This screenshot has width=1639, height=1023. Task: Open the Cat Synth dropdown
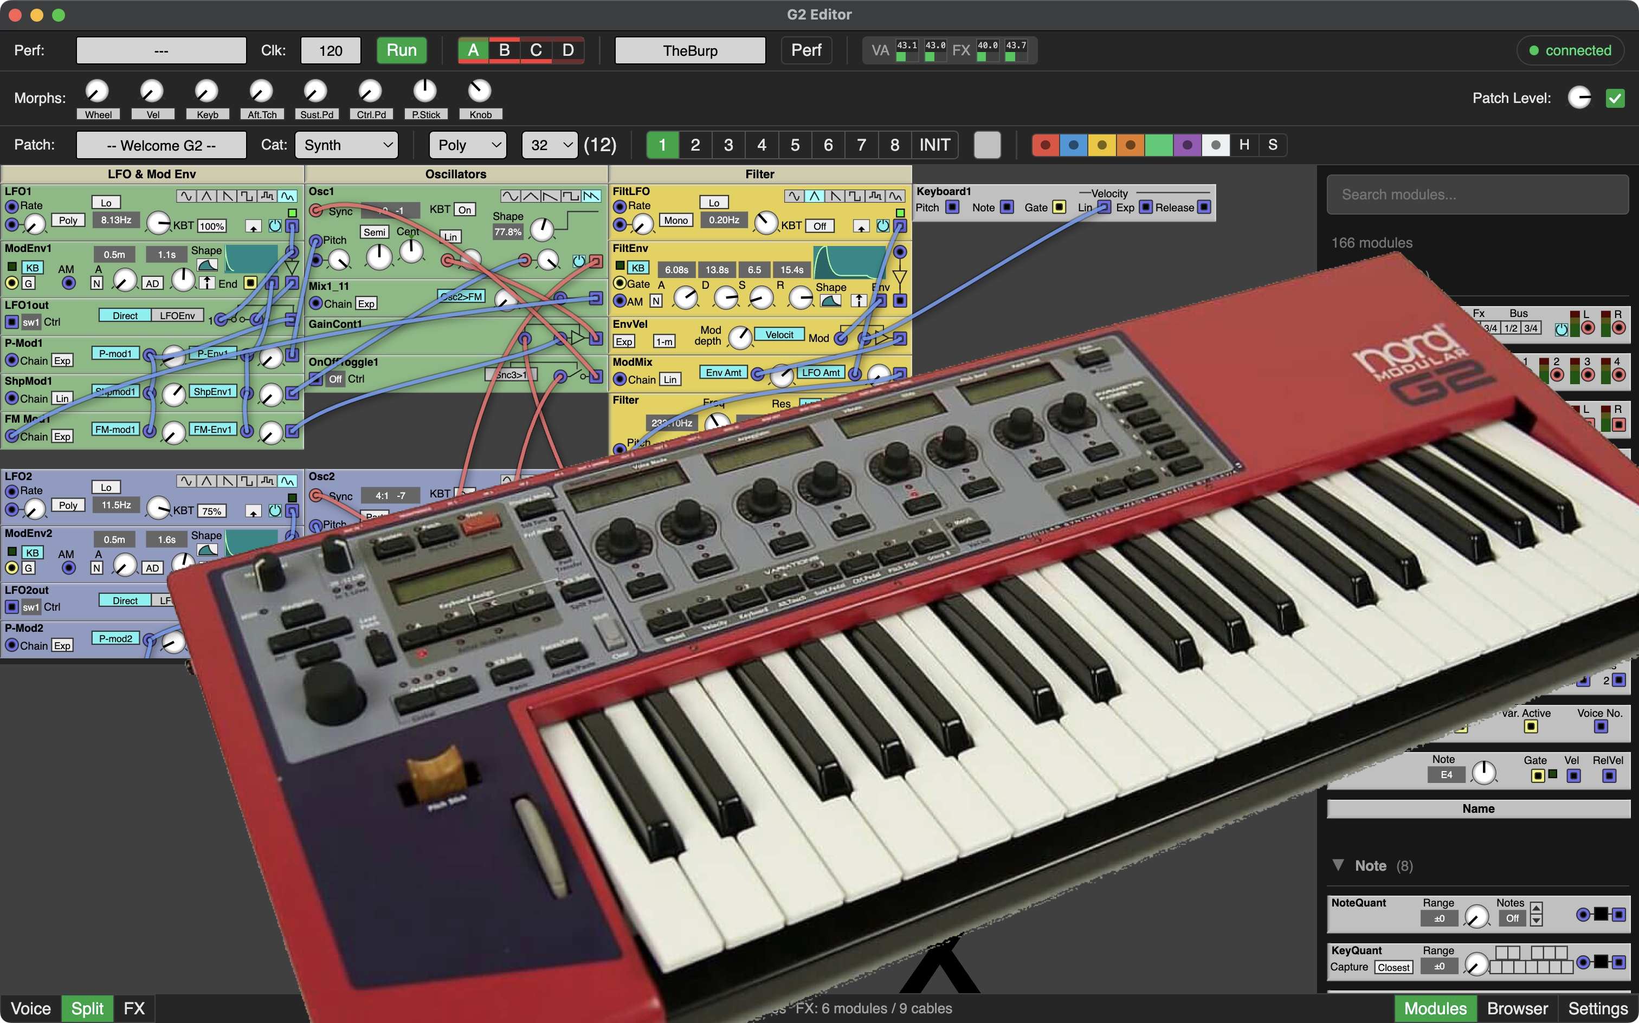[x=346, y=145]
